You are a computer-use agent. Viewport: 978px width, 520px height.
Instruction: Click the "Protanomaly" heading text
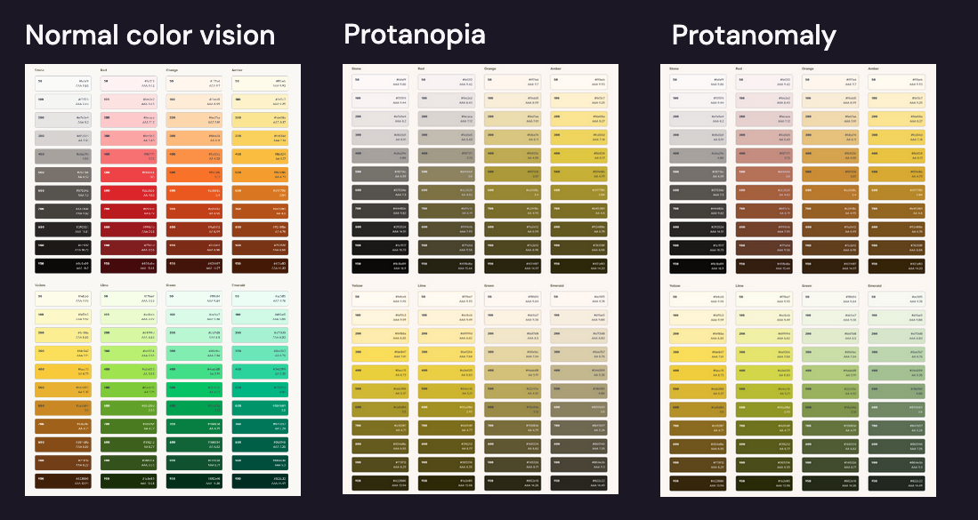click(753, 35)
